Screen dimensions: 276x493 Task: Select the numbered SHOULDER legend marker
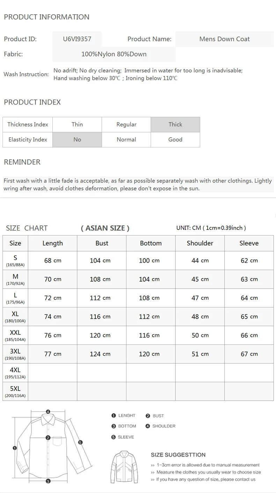point(148,426)
